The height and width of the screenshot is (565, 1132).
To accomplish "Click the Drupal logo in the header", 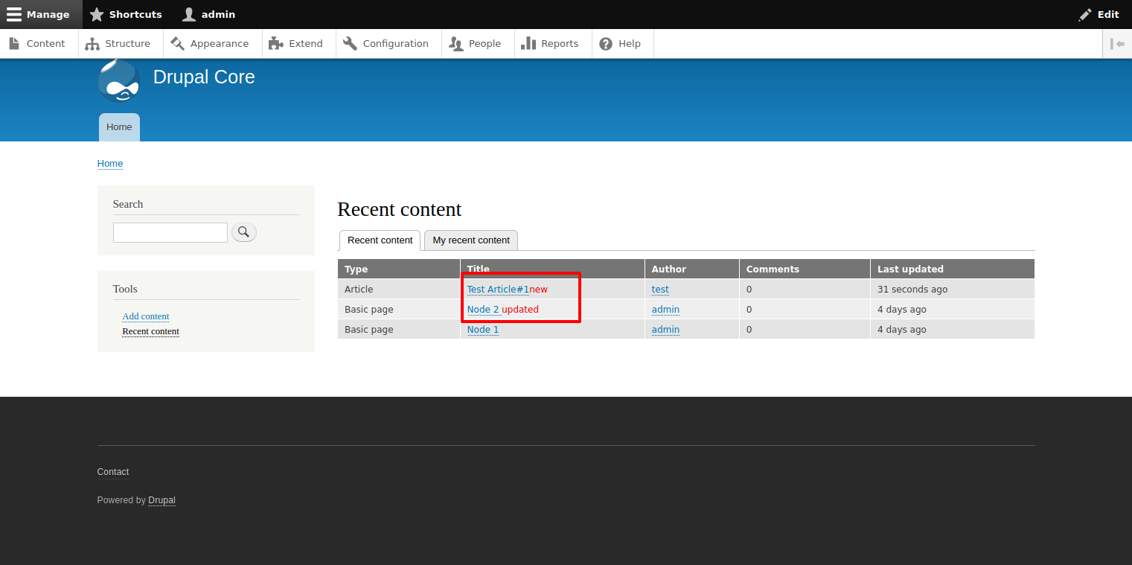I will [118, 80].
